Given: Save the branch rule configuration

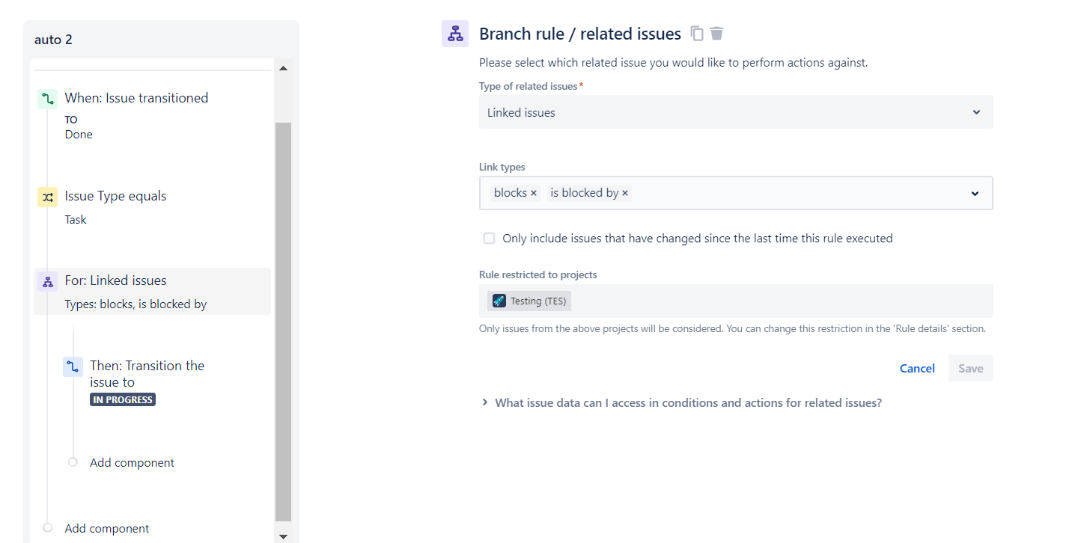Looking at the screenshot, I should [x=970, y=368].
